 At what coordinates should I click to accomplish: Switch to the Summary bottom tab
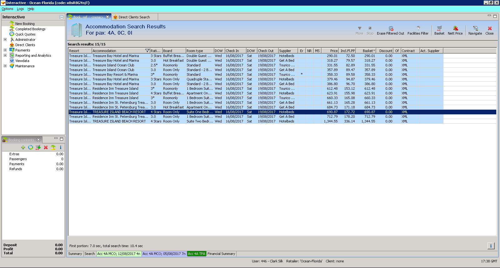(75, 254)
